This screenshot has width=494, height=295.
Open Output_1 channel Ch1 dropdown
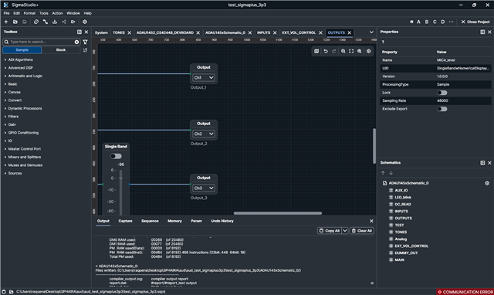pos(204,77)
